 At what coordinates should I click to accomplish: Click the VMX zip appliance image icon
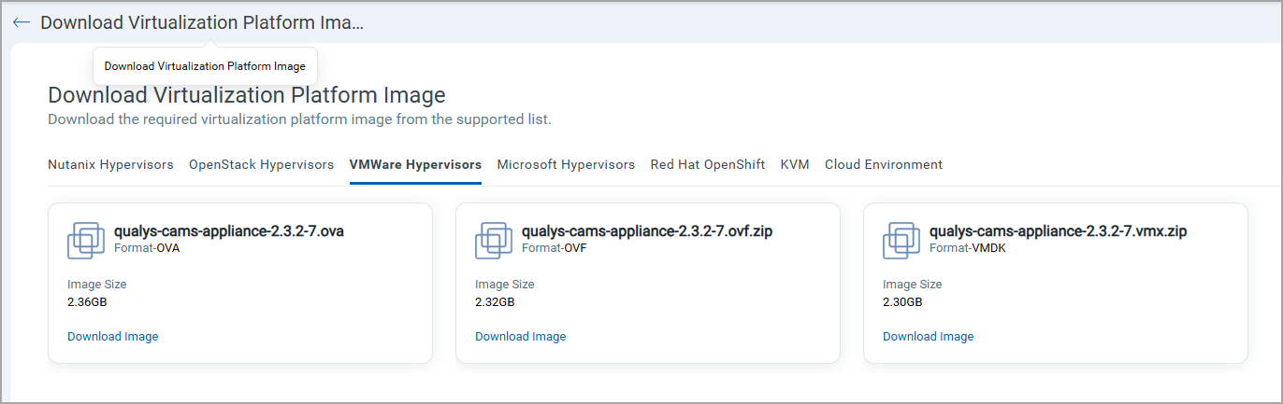(901, 240)
